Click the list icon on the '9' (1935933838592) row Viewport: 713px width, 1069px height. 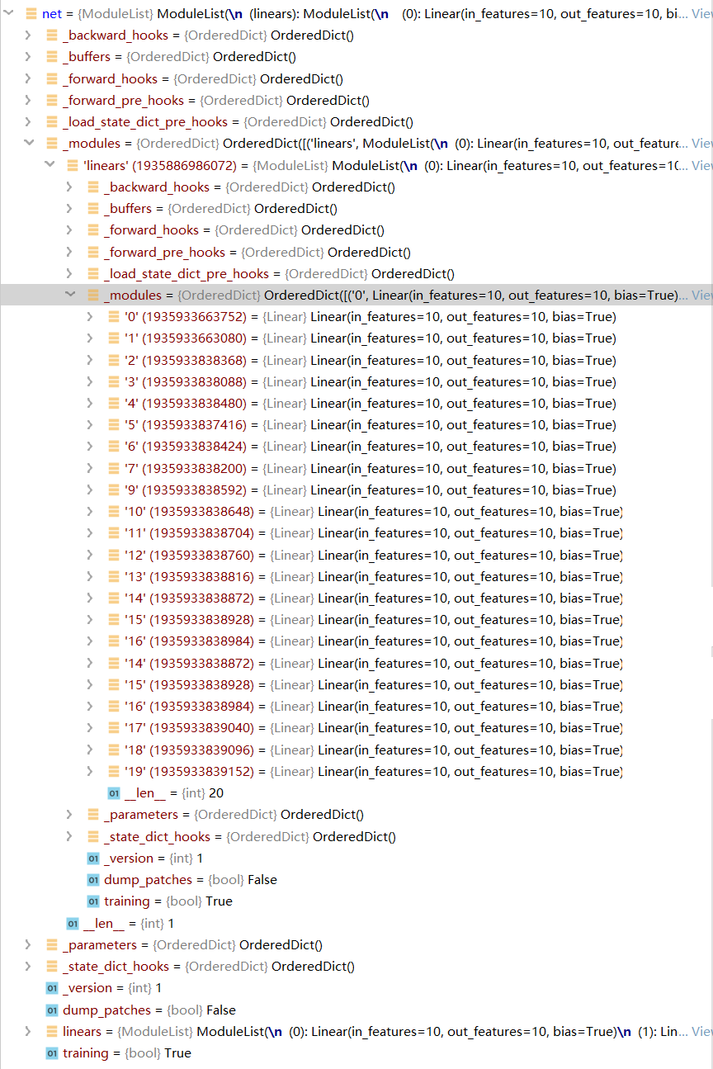[x=114, y=490]
